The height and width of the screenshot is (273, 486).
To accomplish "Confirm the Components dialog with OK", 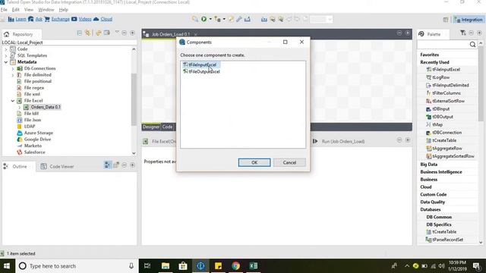I will tap(254, 162).
